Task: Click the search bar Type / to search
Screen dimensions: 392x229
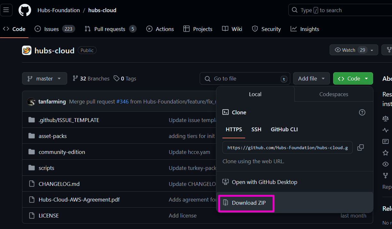Action: point(340,10)
